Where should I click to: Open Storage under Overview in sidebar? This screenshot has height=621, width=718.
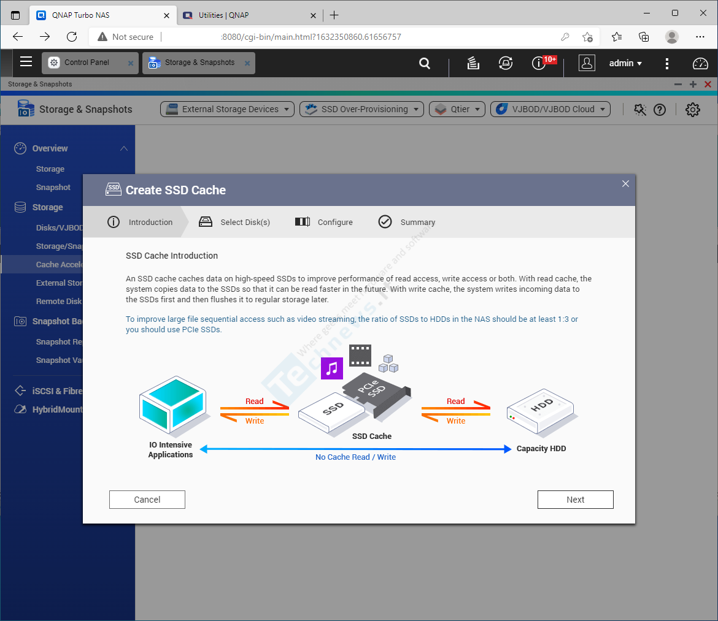(50, 169)
